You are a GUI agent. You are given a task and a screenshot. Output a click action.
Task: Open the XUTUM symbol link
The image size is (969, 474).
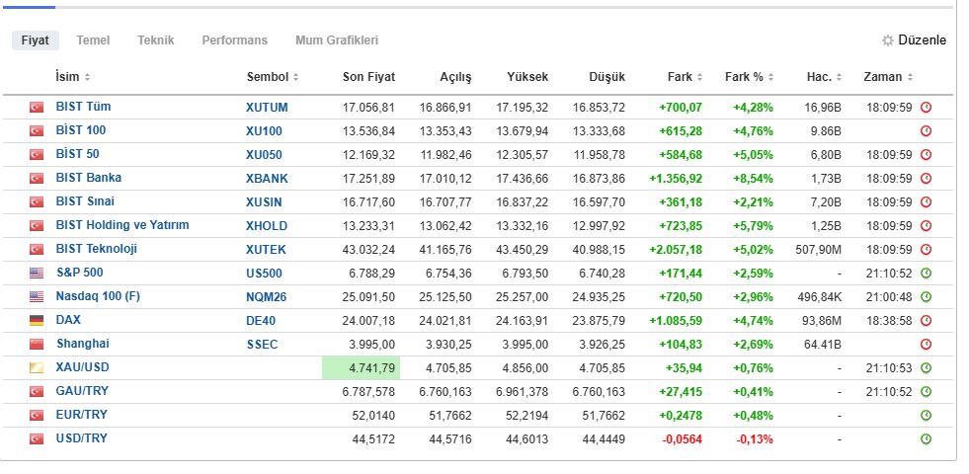coord(267,108)
